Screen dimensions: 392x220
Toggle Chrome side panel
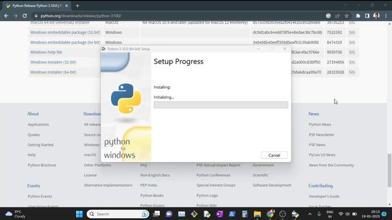click(x=367, y=16)
